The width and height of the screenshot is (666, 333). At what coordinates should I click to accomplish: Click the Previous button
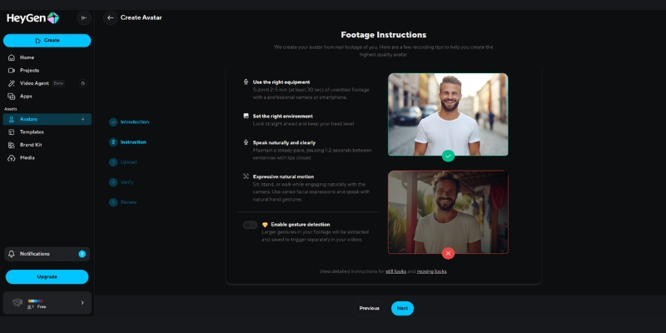tap(369, 308)
